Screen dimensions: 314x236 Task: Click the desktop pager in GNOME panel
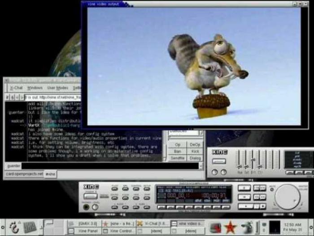(x=53, y=227)
